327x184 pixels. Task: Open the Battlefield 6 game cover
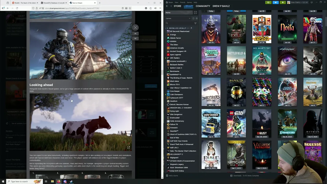pos(236,61)
